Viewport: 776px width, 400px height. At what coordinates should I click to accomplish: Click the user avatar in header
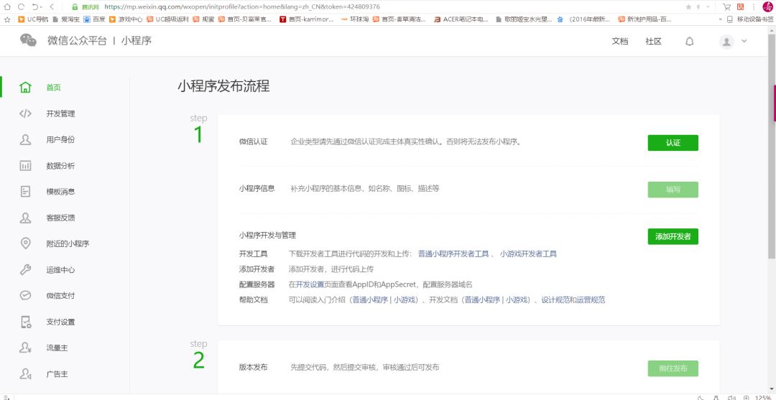pos(726,42)
